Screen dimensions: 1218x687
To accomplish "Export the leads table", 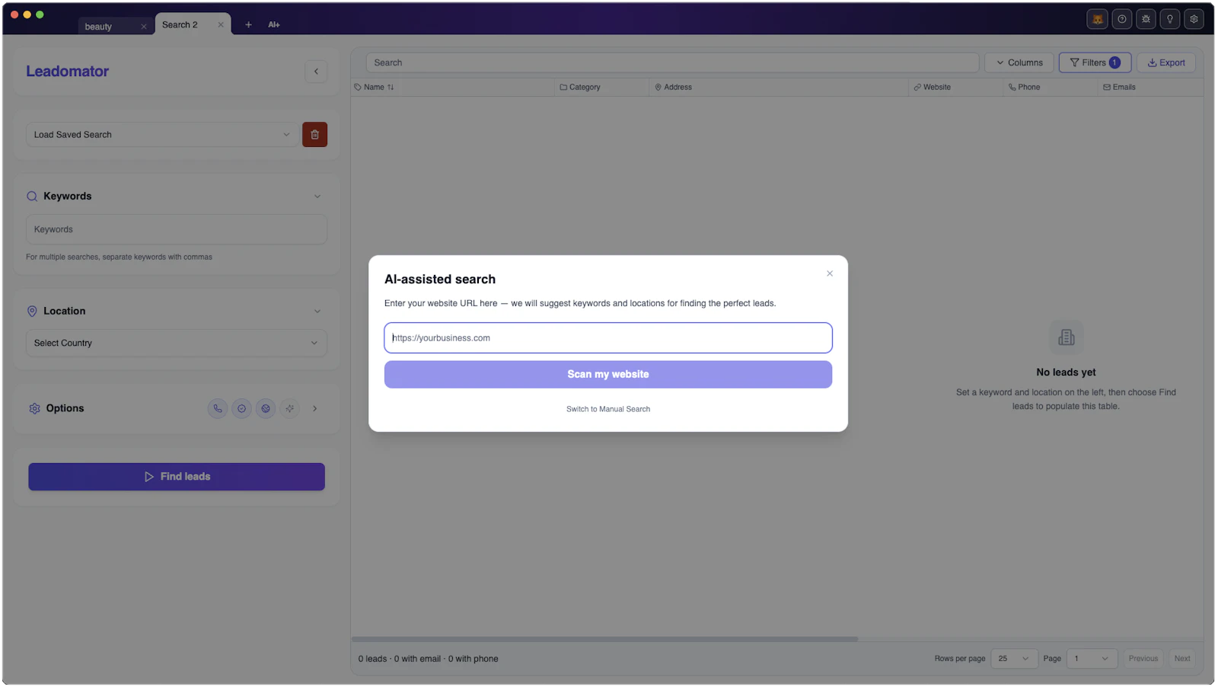I will (1166, 62).
